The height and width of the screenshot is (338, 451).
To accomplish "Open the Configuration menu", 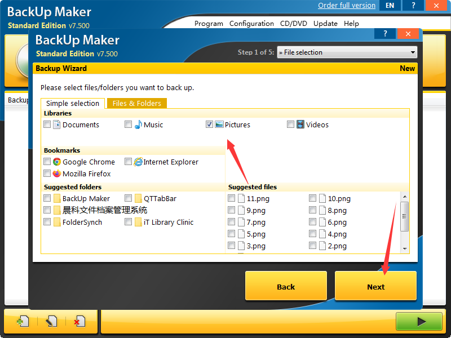I will (x=251, y=24).
